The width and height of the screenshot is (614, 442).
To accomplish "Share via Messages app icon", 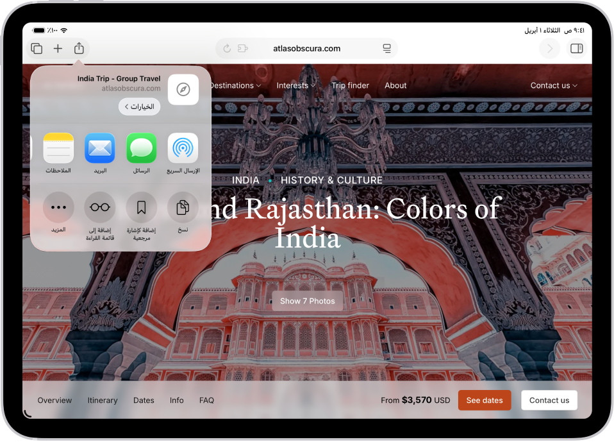I will (x=142, y=148).
